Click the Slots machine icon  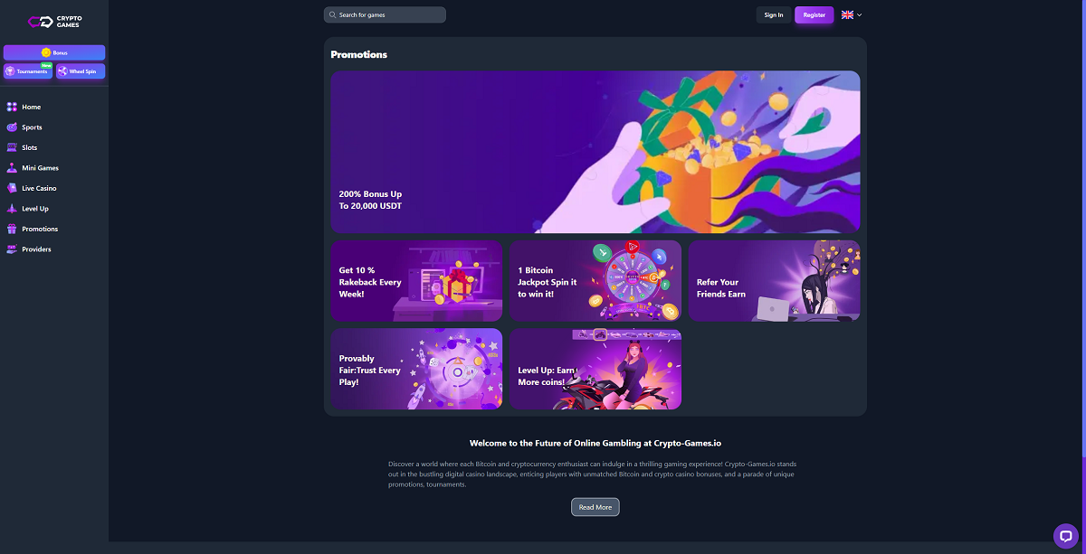pos(12,147)
